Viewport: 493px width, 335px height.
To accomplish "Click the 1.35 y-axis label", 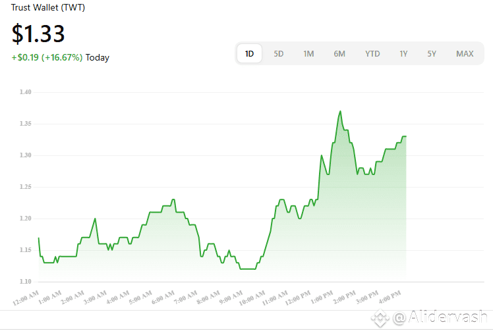I will [x=26, y=124].
